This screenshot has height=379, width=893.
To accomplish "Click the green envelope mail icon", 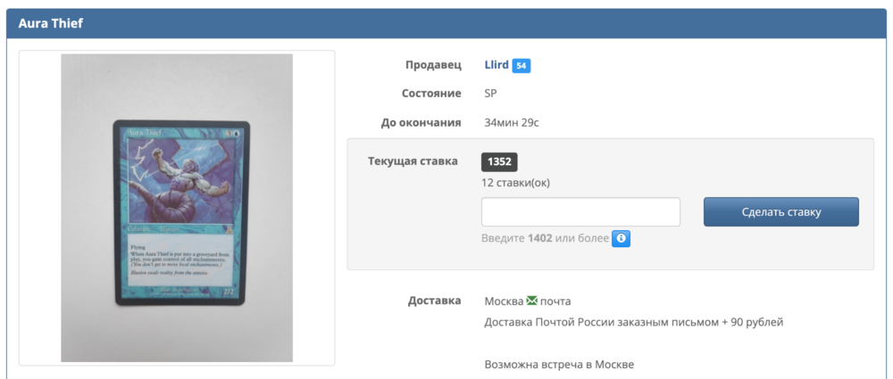I will 532,301.
